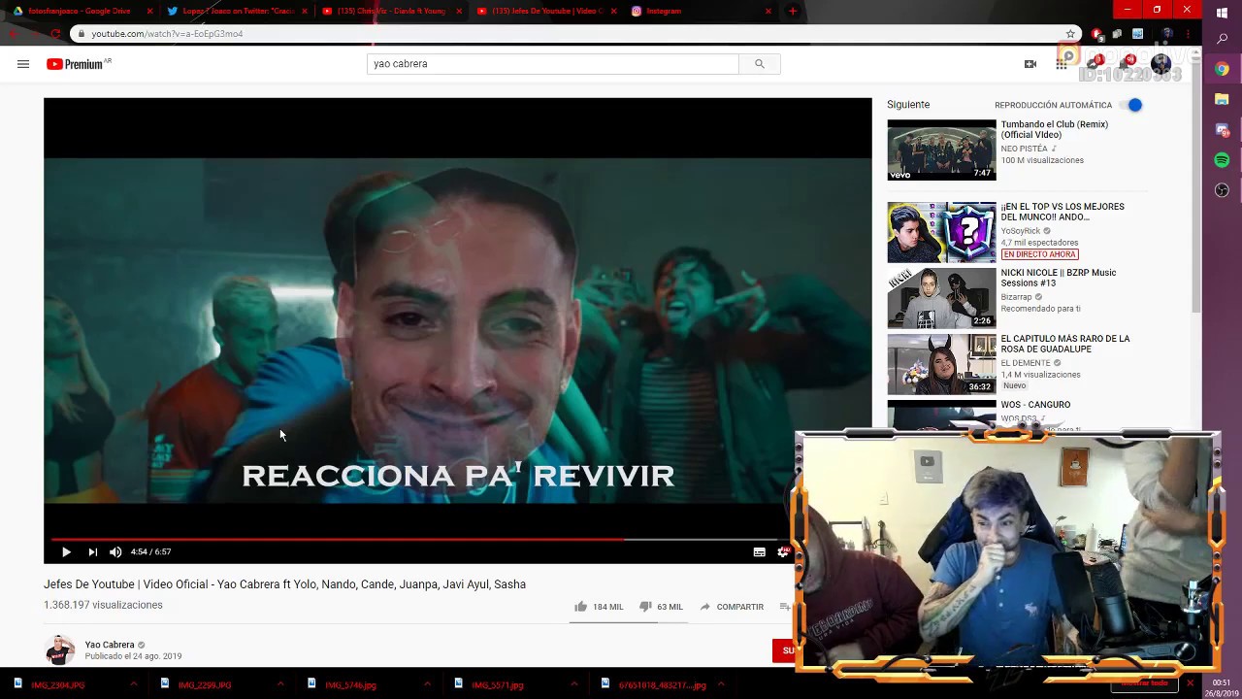This screenshot has width=1242, height=699.
Task: Reload the page in Chrome
Action: click(x=55, y=34)
